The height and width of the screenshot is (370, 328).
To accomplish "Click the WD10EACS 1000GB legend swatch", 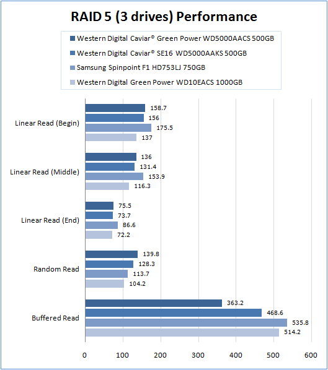I will (x=73, y=82).
